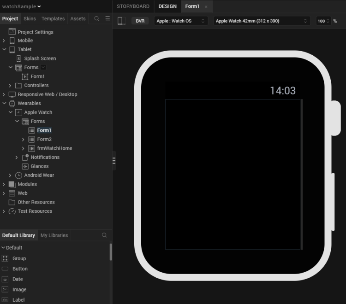
Task: Open the Project panel hamburger menu
Action: tap(107, 19)
